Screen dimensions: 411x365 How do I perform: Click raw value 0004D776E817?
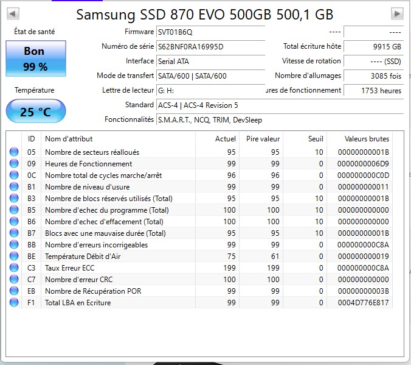[x=364, y=302]
